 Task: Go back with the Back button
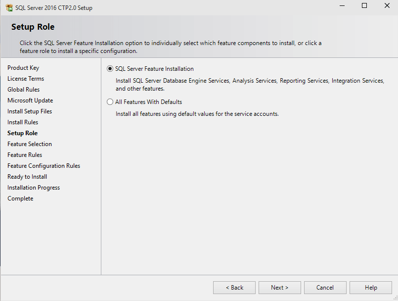pyautogui.click(x=234, y=288)
